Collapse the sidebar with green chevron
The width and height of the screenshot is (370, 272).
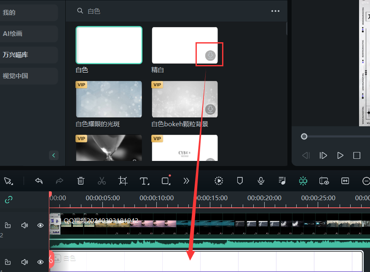pyautogui.click(x=54, y=155)
